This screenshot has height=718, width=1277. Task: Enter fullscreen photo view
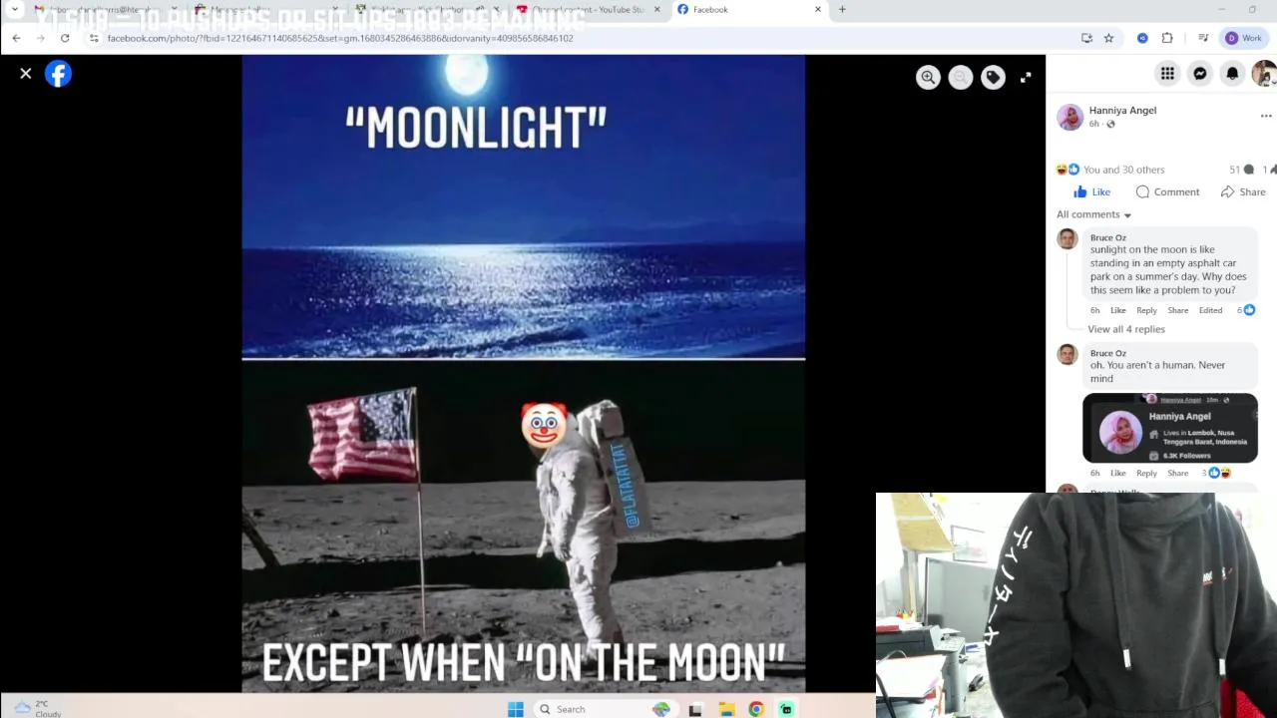tap(1026, 78)
